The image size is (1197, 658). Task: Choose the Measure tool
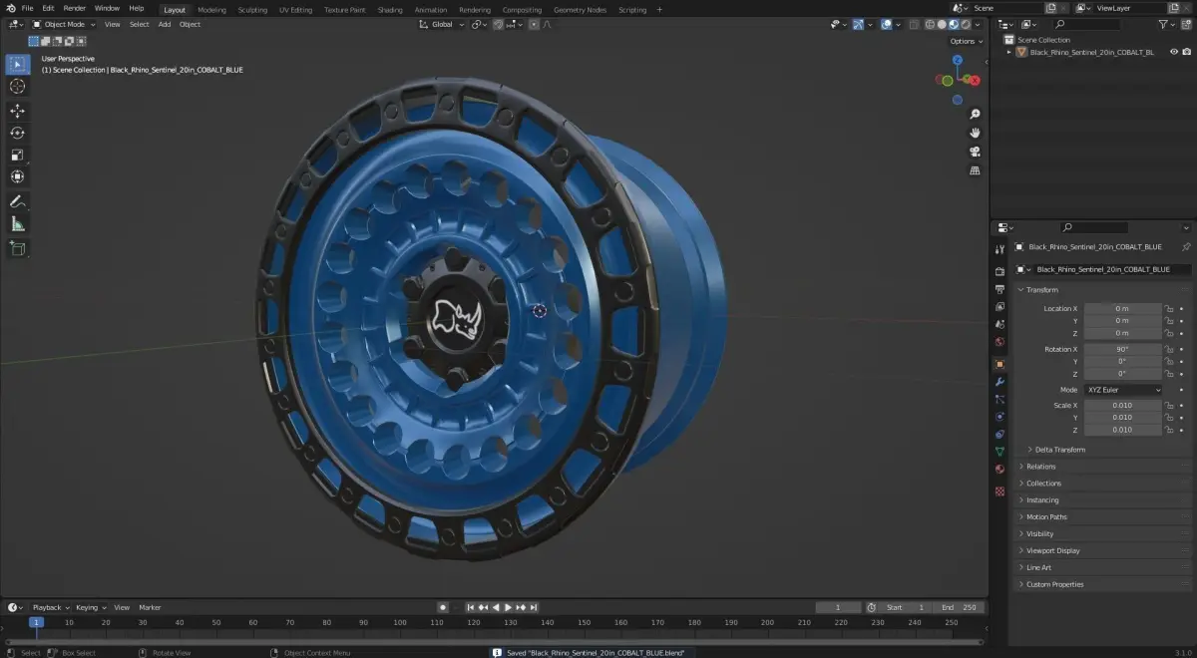[17, 224]
